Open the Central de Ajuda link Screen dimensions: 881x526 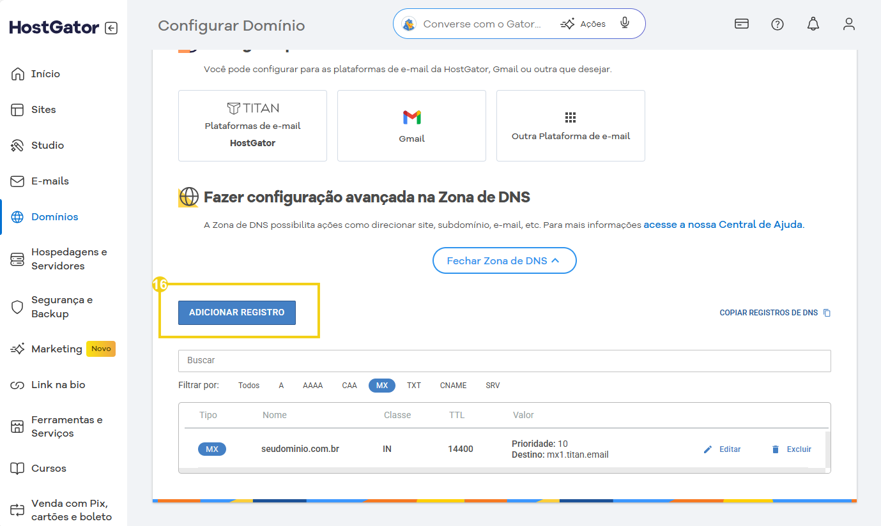pyautogui.click(x=723, y=225)
